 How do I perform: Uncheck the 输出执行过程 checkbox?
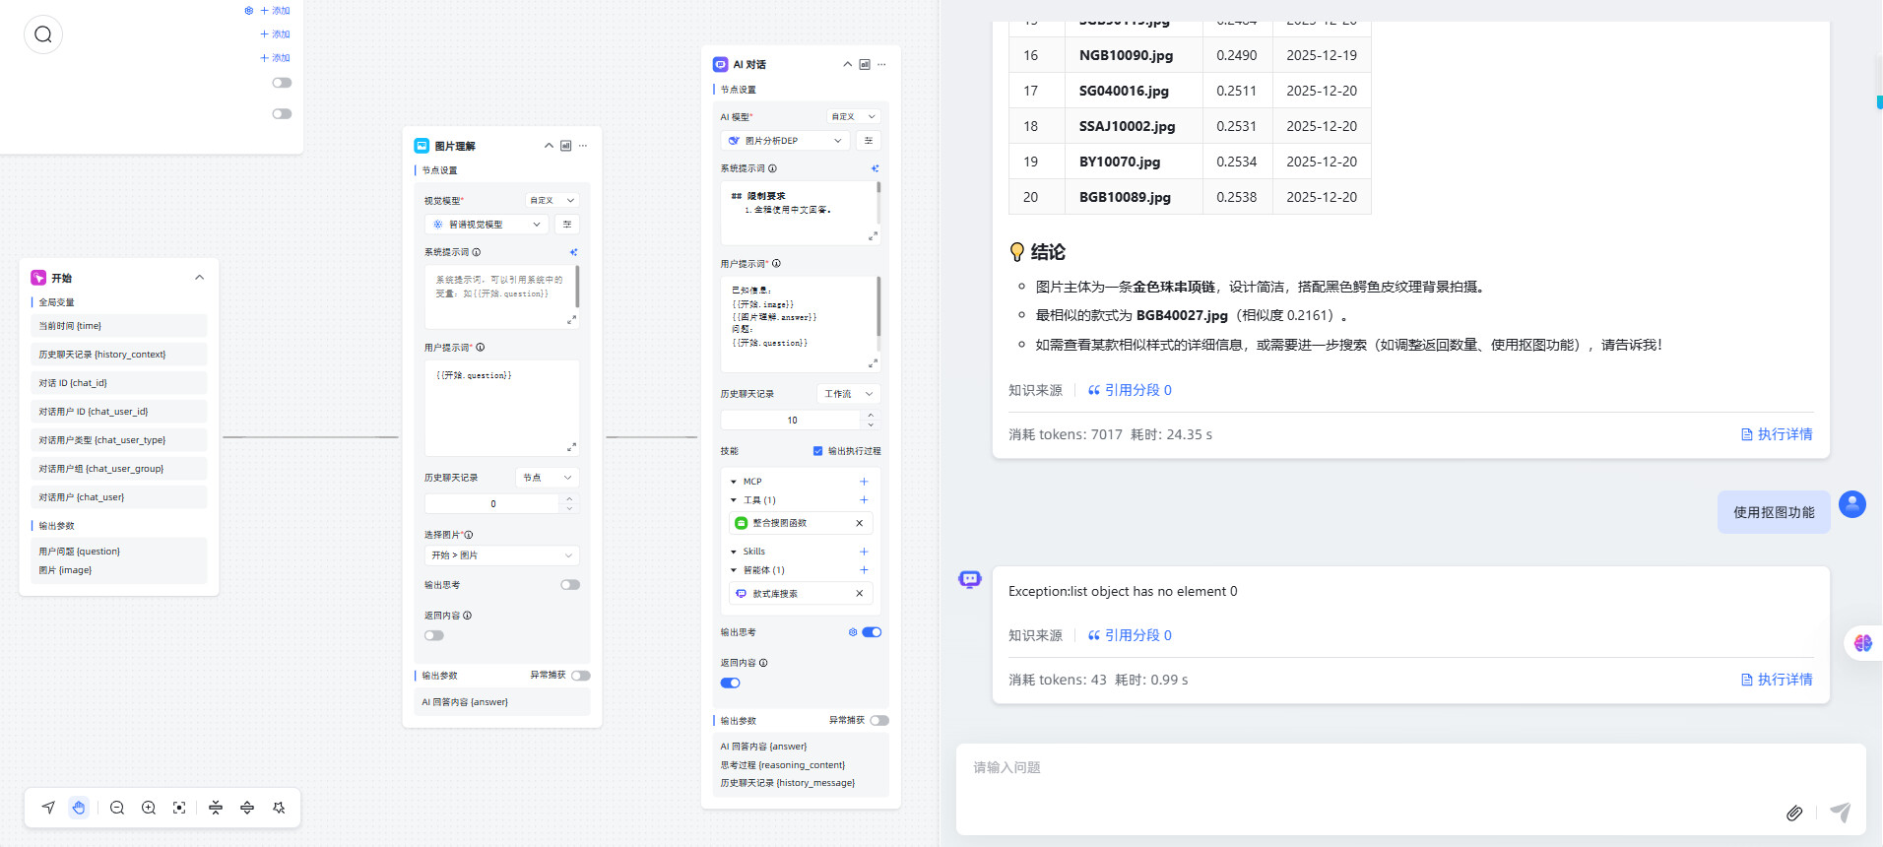tap(817, 451)
